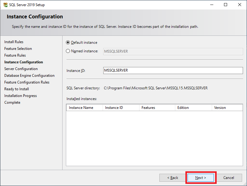Select the Named instance radio button
This screenshot has height=186, width=247.
pyautogui.click(x=68, y=51)
